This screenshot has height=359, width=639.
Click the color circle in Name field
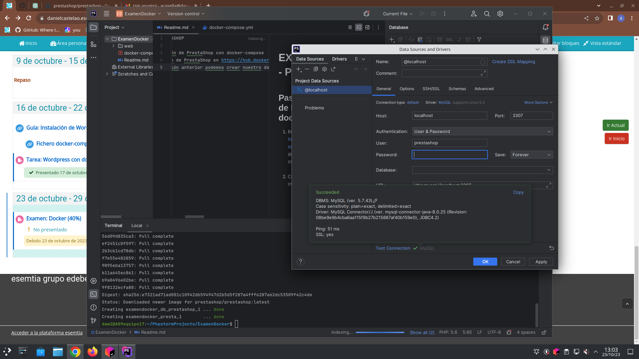click(x=483, y=62)
